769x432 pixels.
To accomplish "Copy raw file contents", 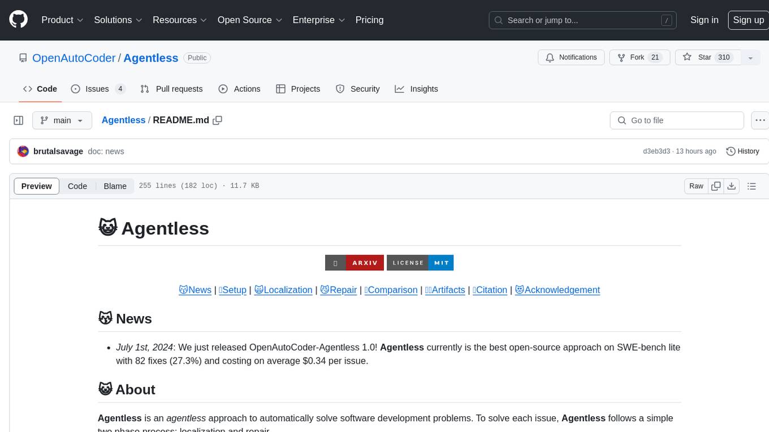I will click(716, 186).
